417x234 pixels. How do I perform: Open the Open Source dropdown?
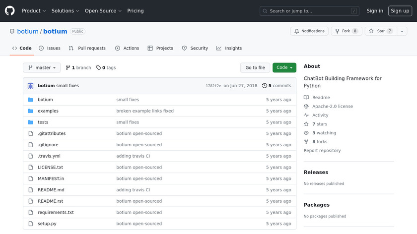pyautogui.click(x=103, y=11)
